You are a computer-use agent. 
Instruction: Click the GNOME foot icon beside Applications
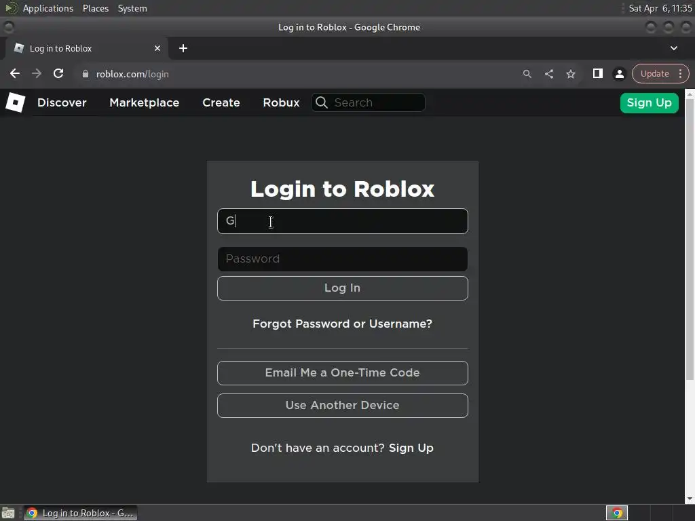coord(12,8)
